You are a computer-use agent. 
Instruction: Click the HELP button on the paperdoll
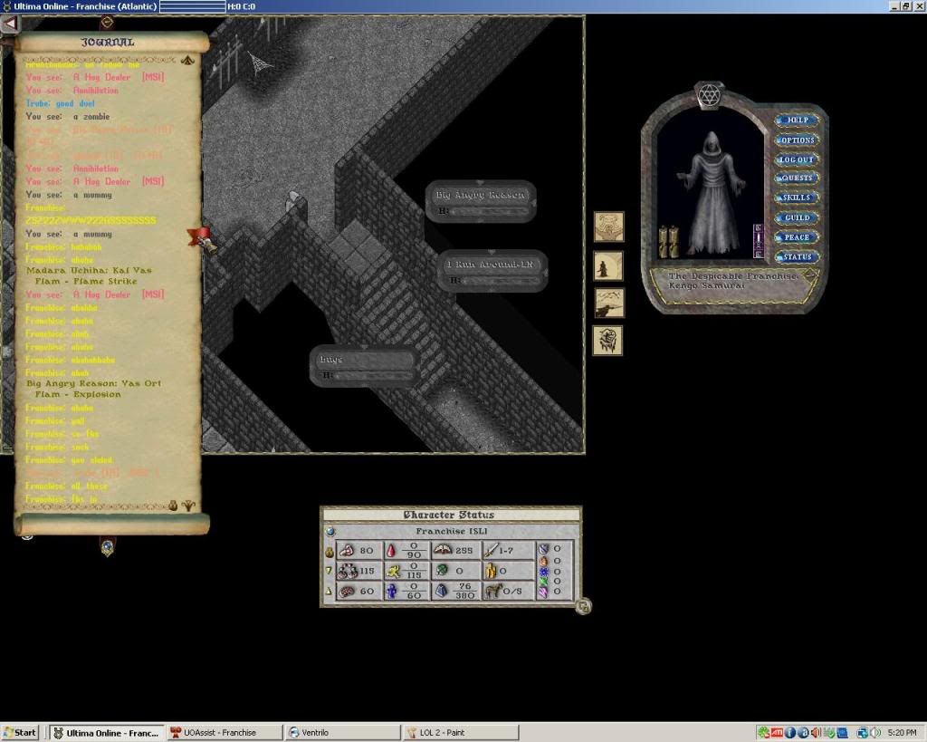(x=797, y=120)
